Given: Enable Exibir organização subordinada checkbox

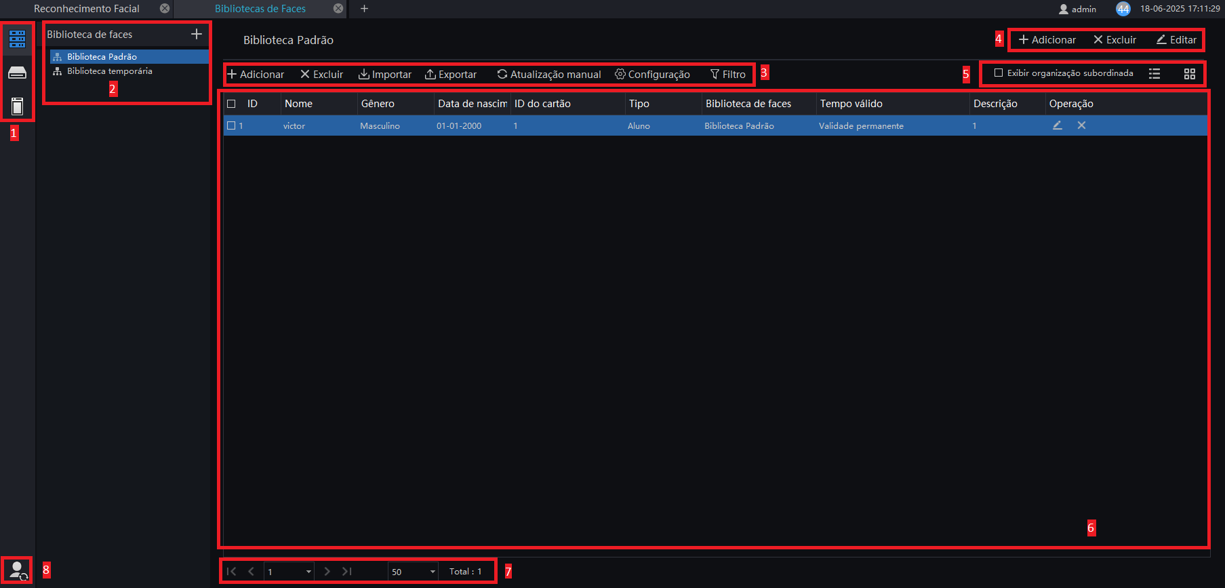Looking at the screenshot, I should pos(999,73).
